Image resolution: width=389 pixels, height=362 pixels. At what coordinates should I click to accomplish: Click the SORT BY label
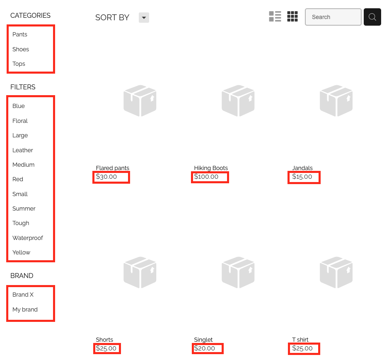click(112, 18)
